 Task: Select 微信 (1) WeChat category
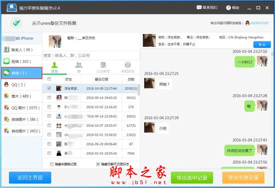click(22, 73)
